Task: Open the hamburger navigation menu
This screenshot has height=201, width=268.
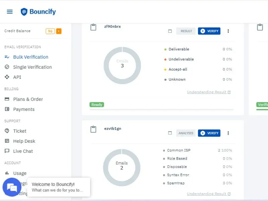Action: click(x=10, y=12)
